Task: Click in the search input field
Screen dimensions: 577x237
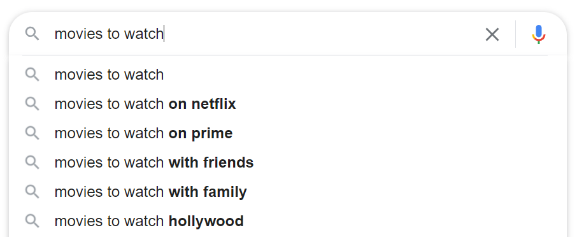Action: coord(265,34)
